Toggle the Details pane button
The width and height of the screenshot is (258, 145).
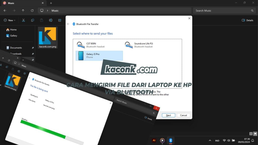click(247, 20)
